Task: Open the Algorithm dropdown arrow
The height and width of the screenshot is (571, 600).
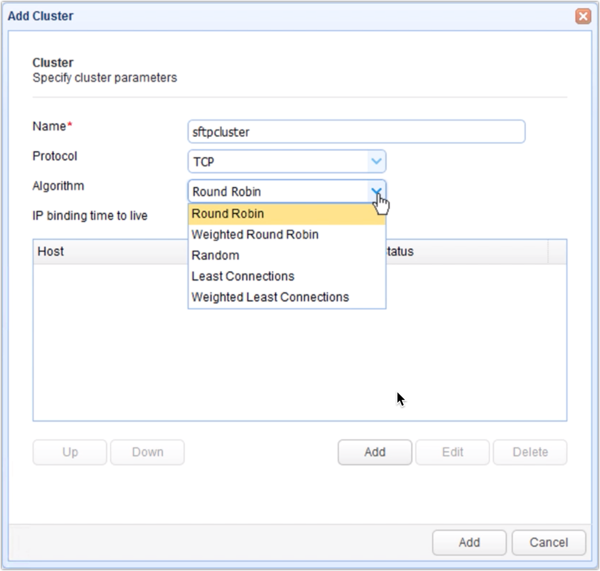Action: (x=377, y=191)
